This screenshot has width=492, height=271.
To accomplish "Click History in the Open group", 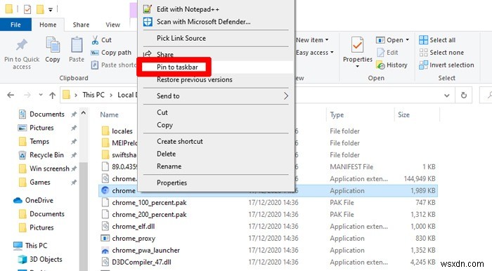I will pos(392,65).
